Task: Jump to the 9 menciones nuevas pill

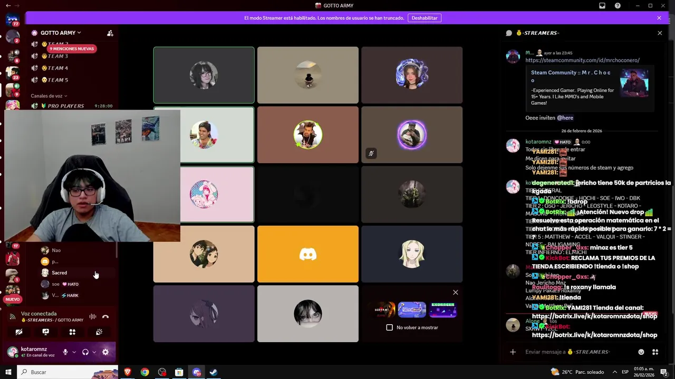Action: click(x=72, y=48)
